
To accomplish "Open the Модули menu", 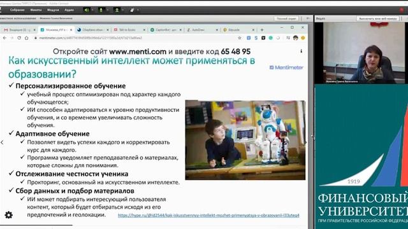I will (x=53, y=10).
